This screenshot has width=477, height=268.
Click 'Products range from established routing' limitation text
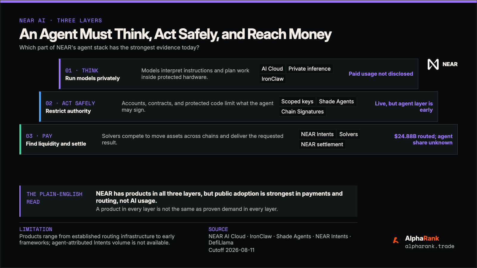pyautogui.click(x=97, y=240)
